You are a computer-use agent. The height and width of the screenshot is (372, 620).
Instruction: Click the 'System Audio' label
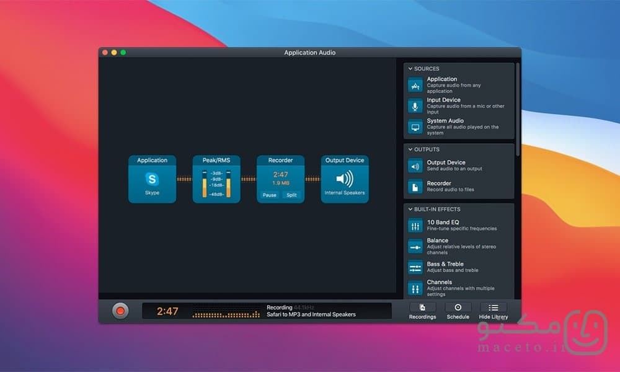point(445,121)
